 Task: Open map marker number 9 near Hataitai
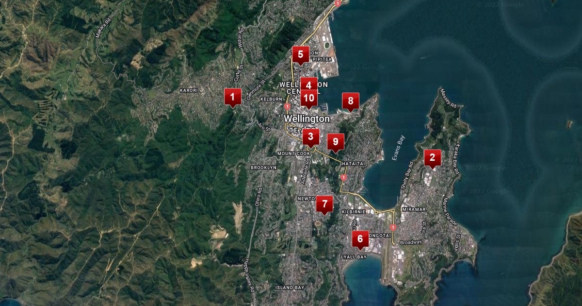click(x=335, y=143)
